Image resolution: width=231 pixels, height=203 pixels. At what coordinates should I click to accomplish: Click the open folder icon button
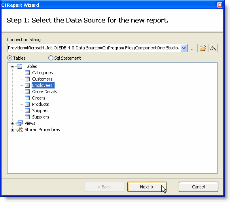(203, 48)
